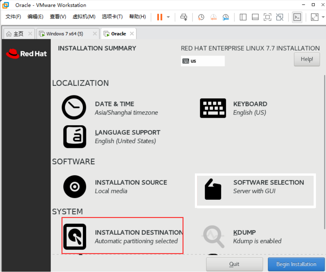
Task: Click the KEYBOARD English (US) label
Action: pyautogui.click(x=250, y=108)
